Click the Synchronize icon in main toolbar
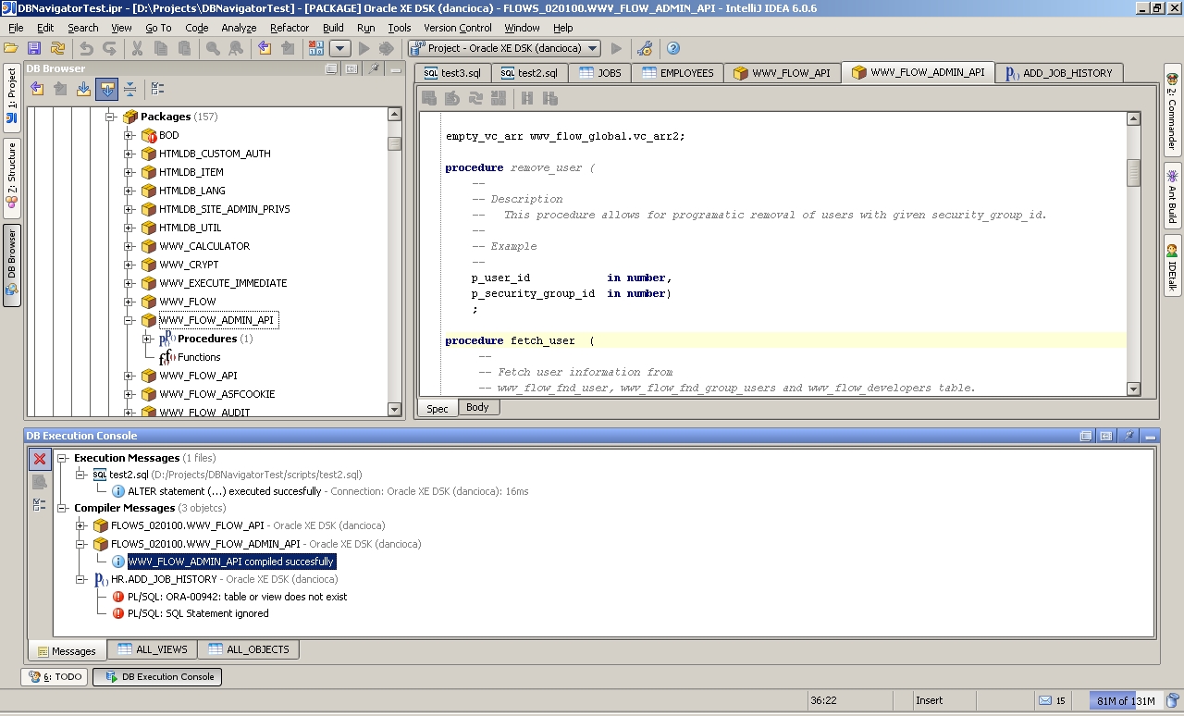Screen dimensions: 1184x716 point(57,48)
